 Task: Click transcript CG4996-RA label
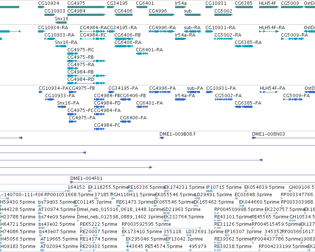[x=162, y=28]
